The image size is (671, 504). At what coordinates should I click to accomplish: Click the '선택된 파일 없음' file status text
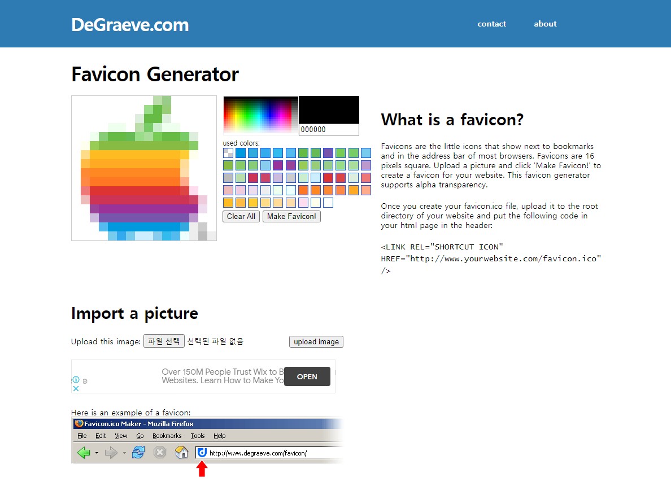[x=215, y=341]
